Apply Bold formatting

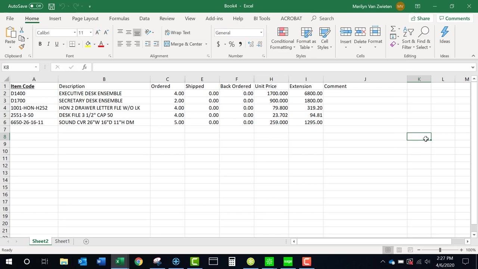coord(40,44)
